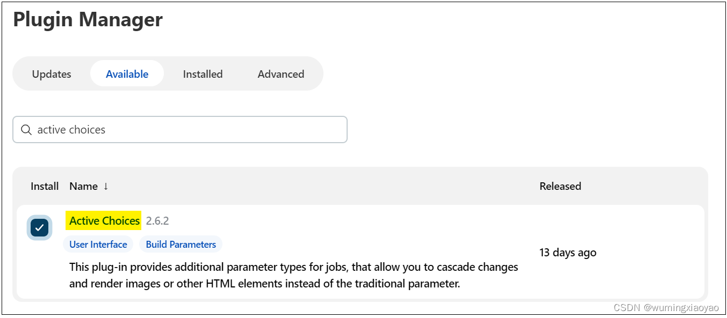The height and width of the screenshot is (318, 727).
Task: Focus the 'active choices' search field
Action: coord(180,130)
